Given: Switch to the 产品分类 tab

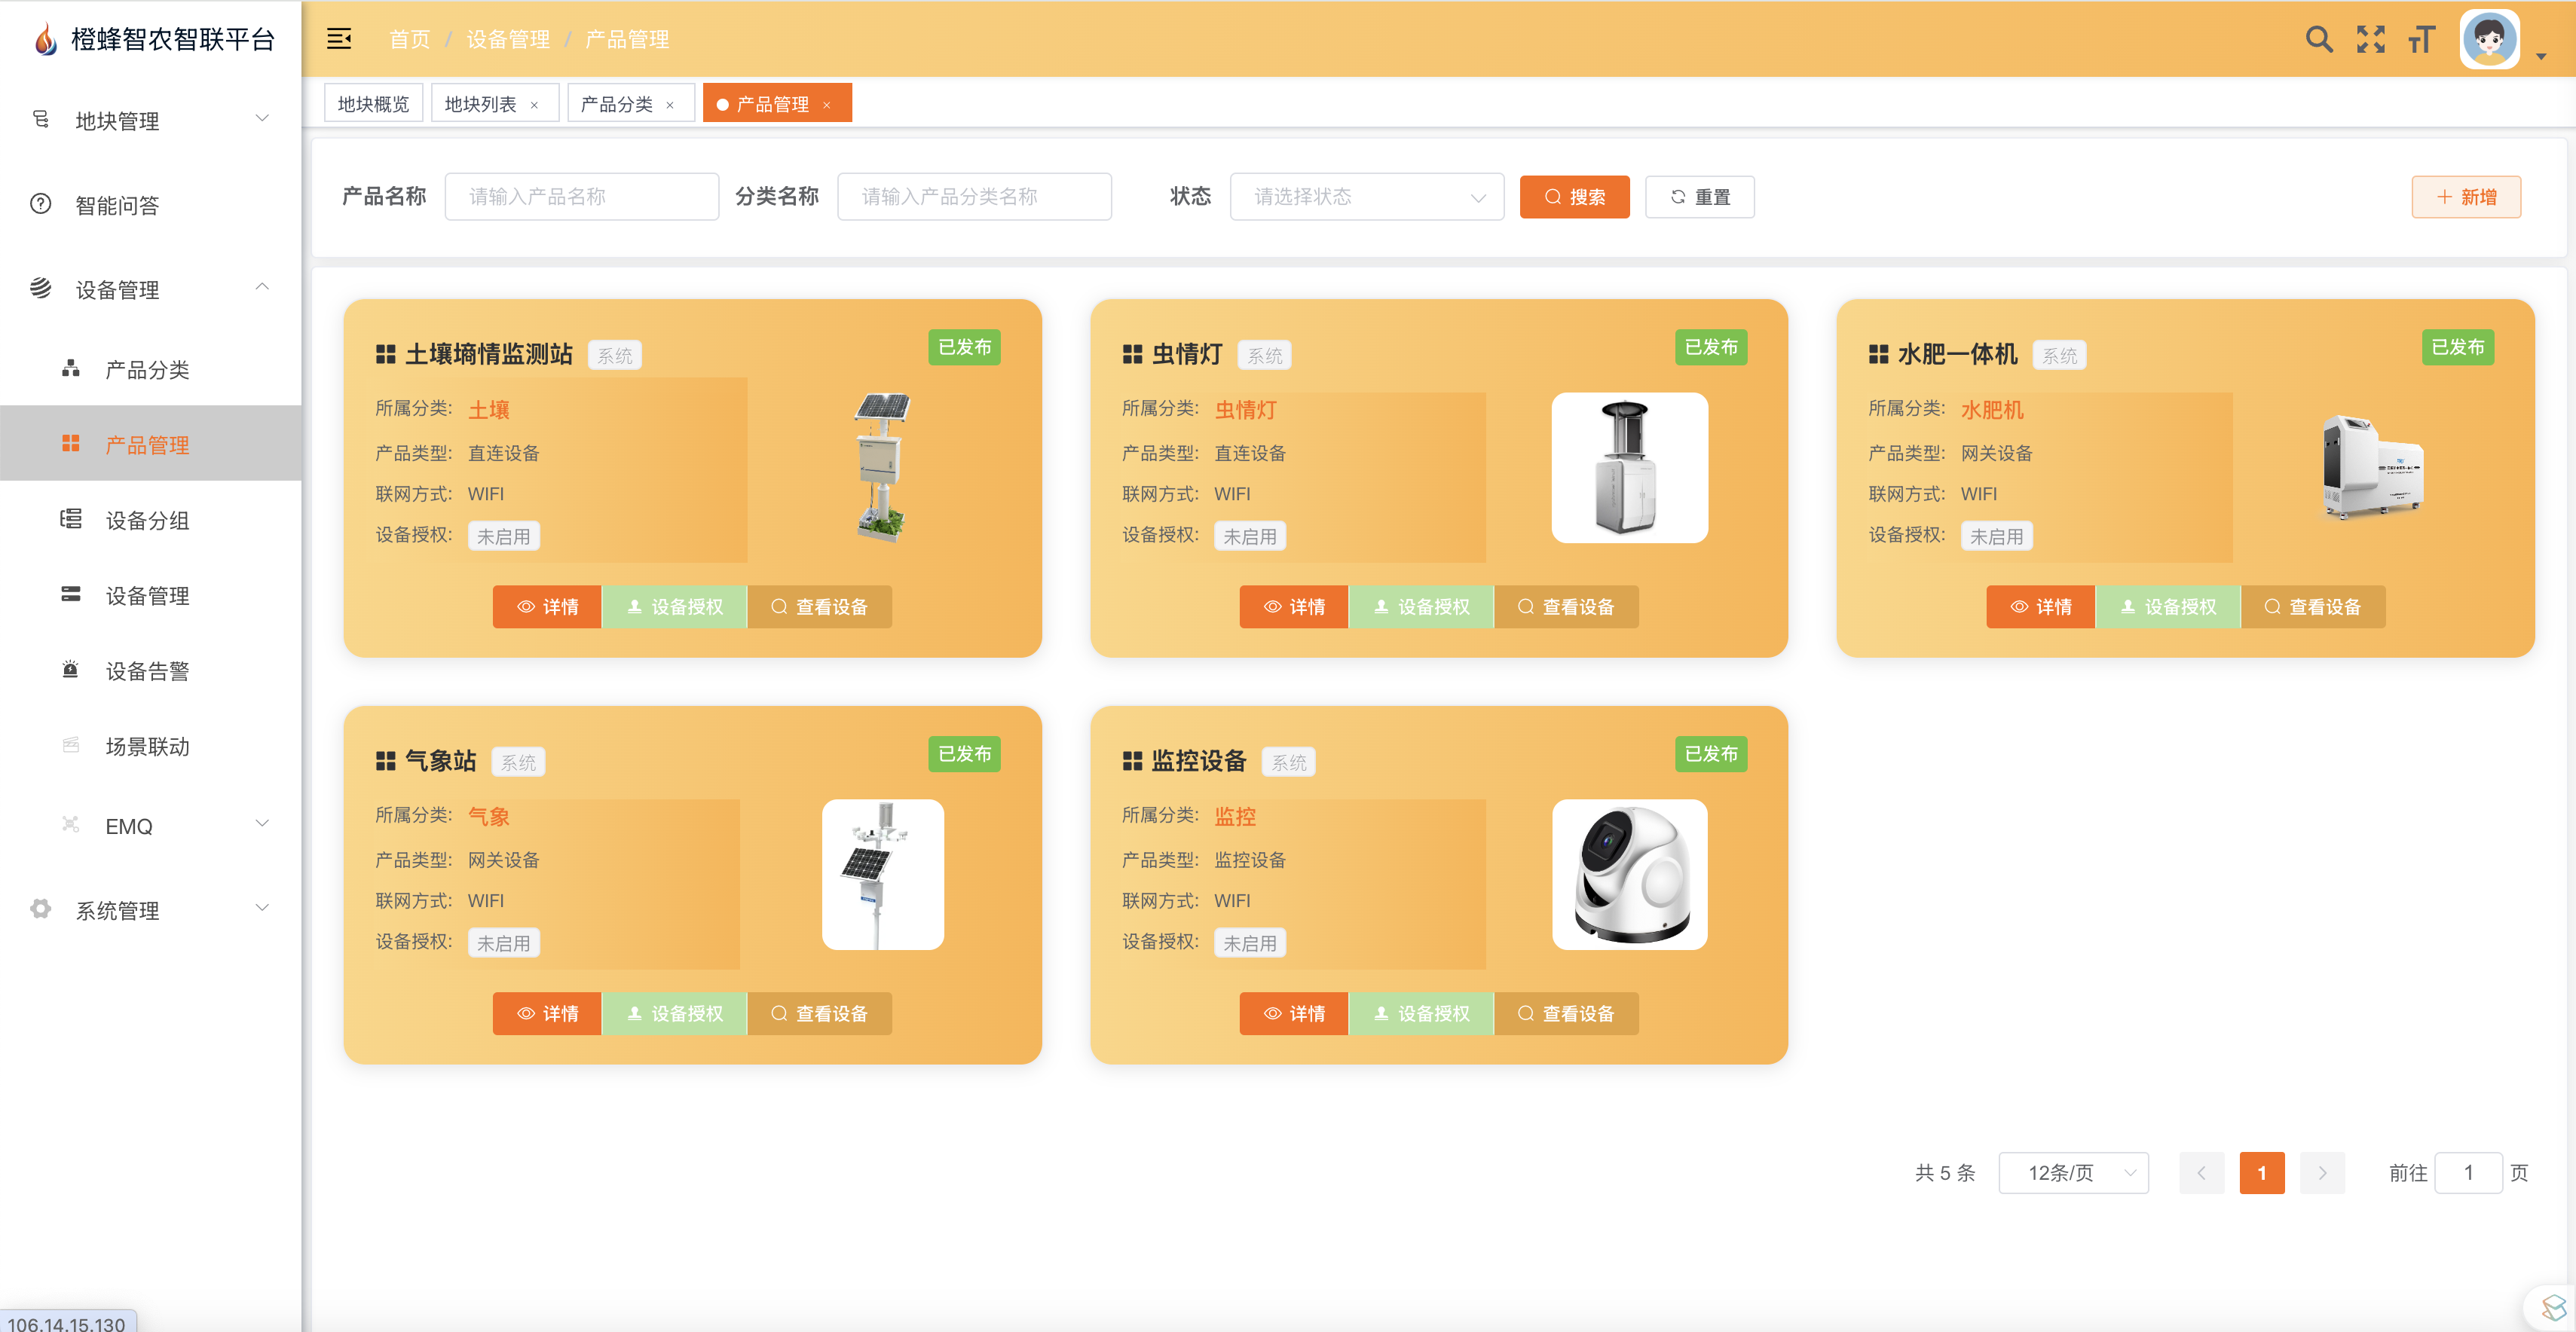Looking at the screenshot, I should pos(617,103).
